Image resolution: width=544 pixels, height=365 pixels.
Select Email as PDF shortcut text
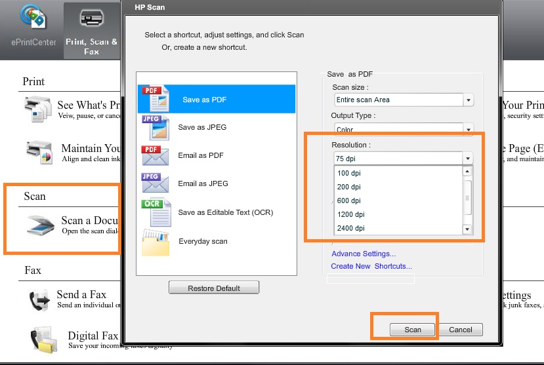(201, 155)
